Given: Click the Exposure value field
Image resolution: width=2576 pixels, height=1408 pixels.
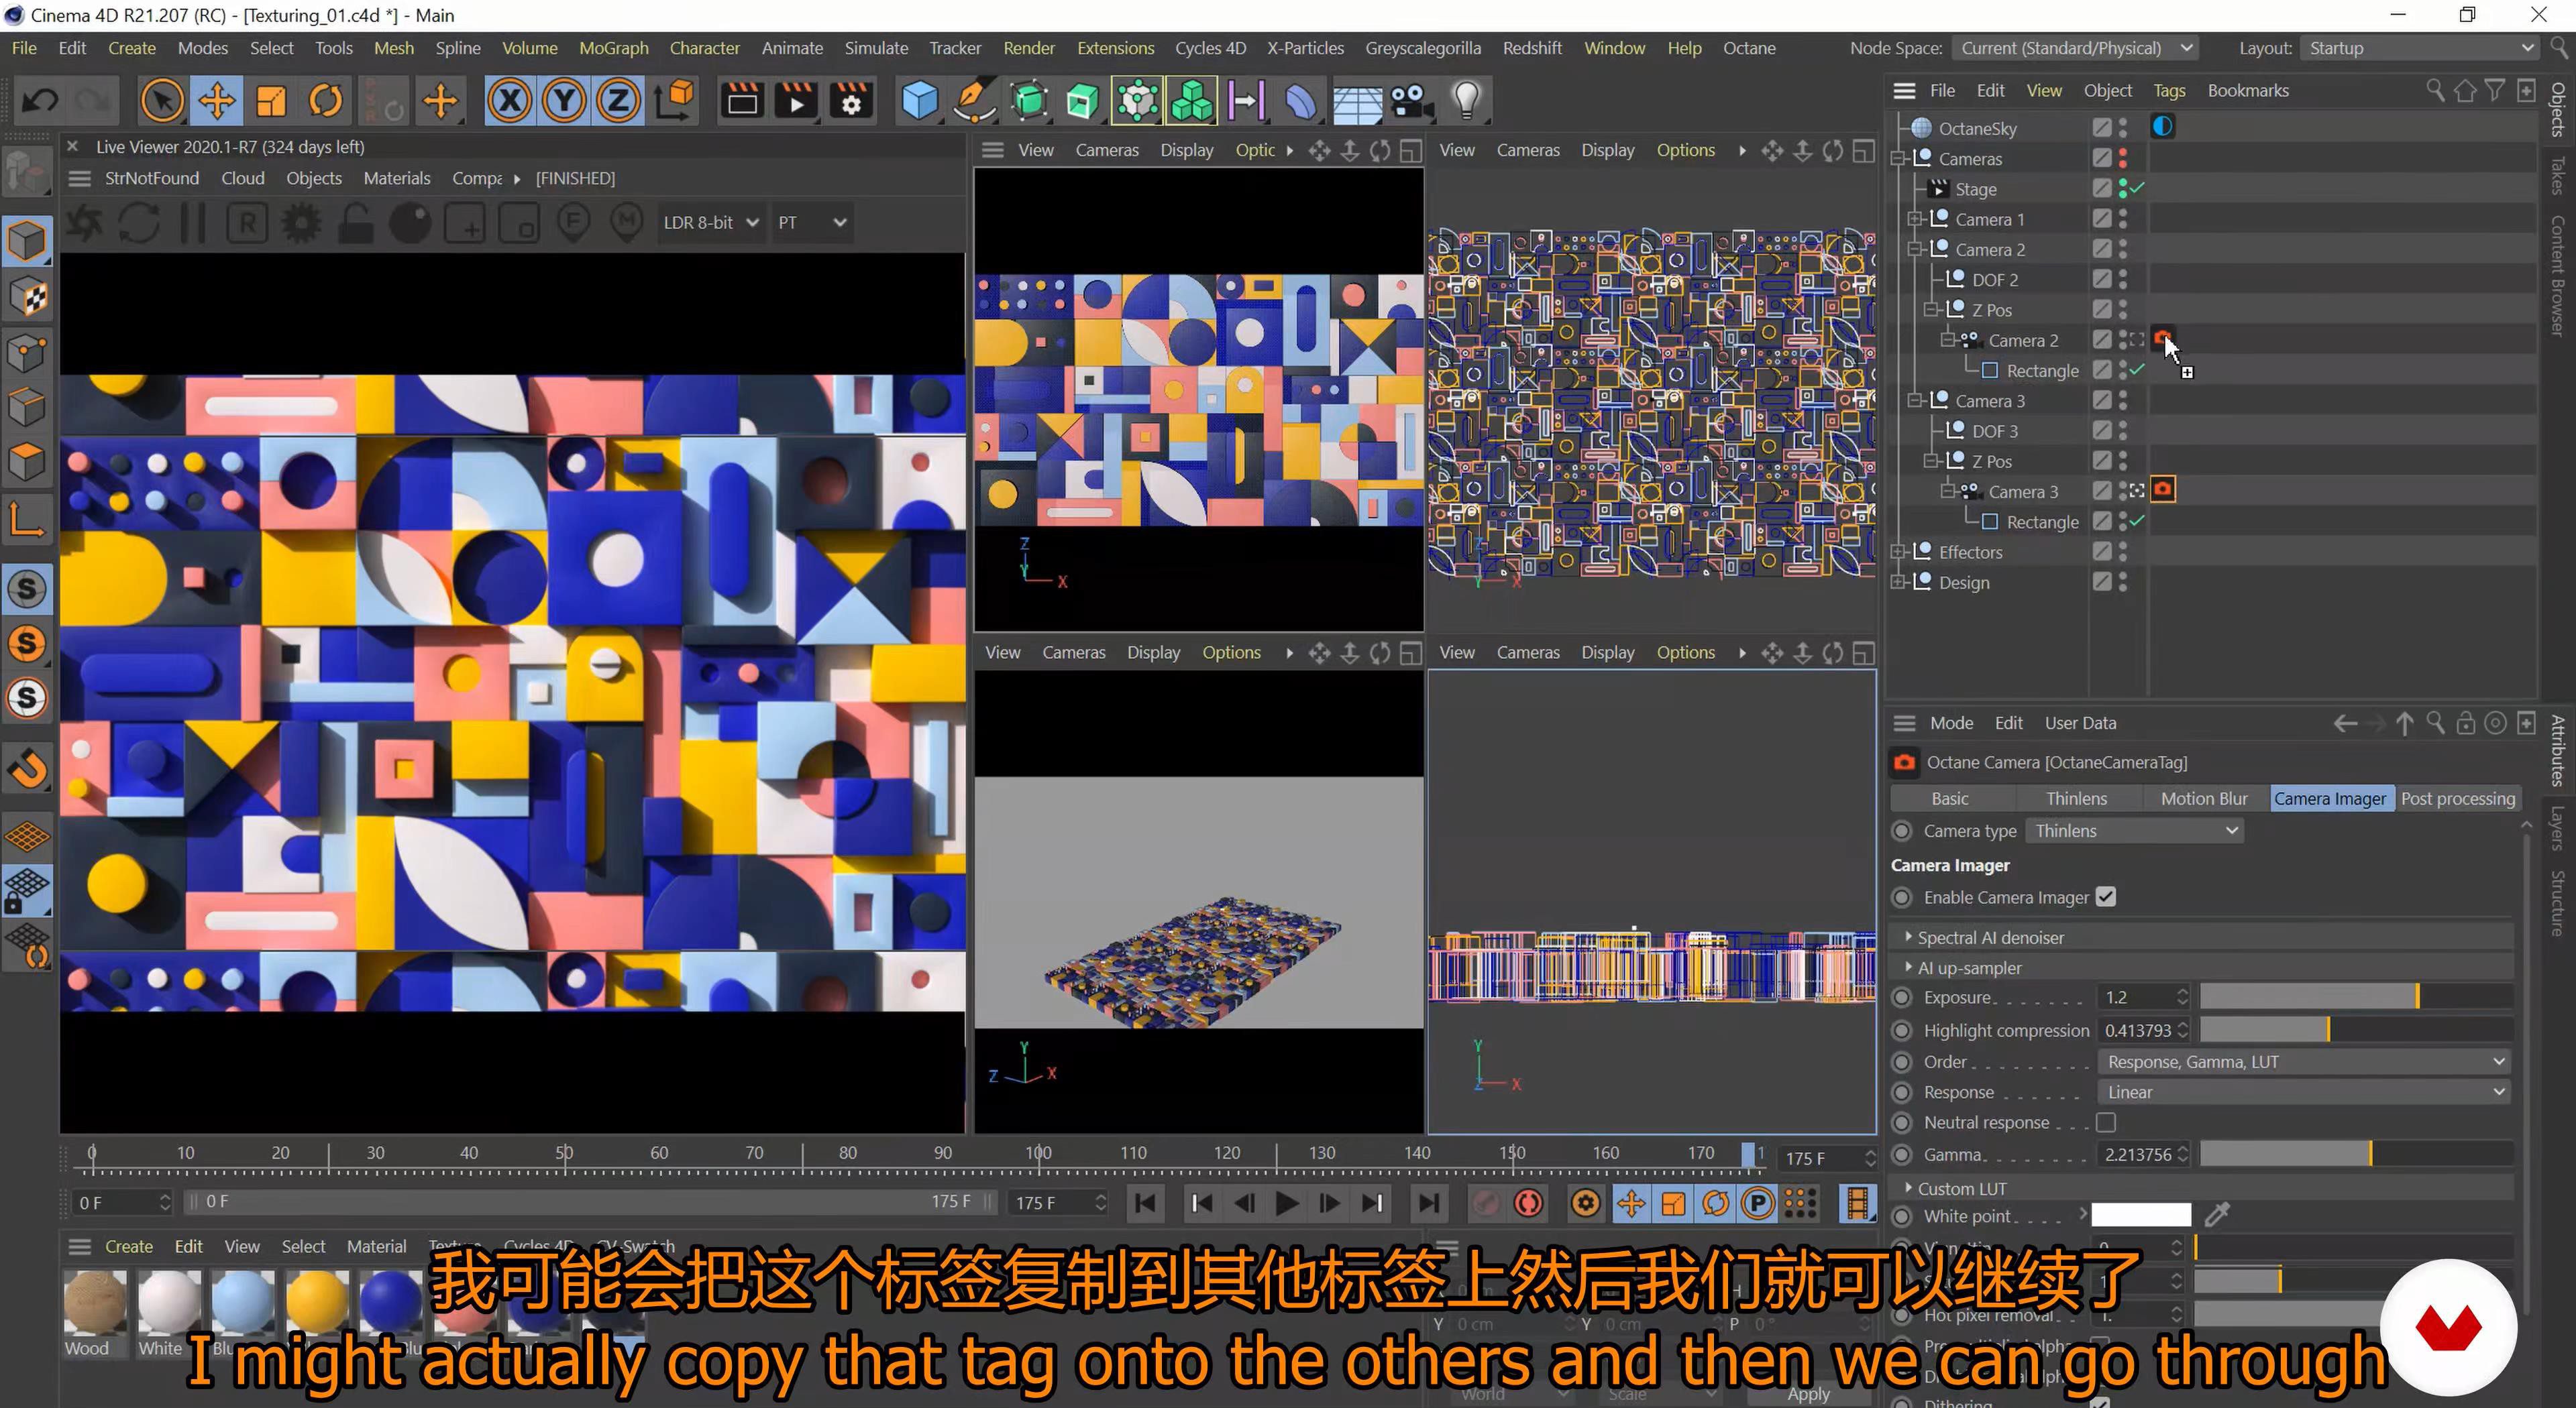Looking at the screenshot, I should click(x=2142, y=997).
